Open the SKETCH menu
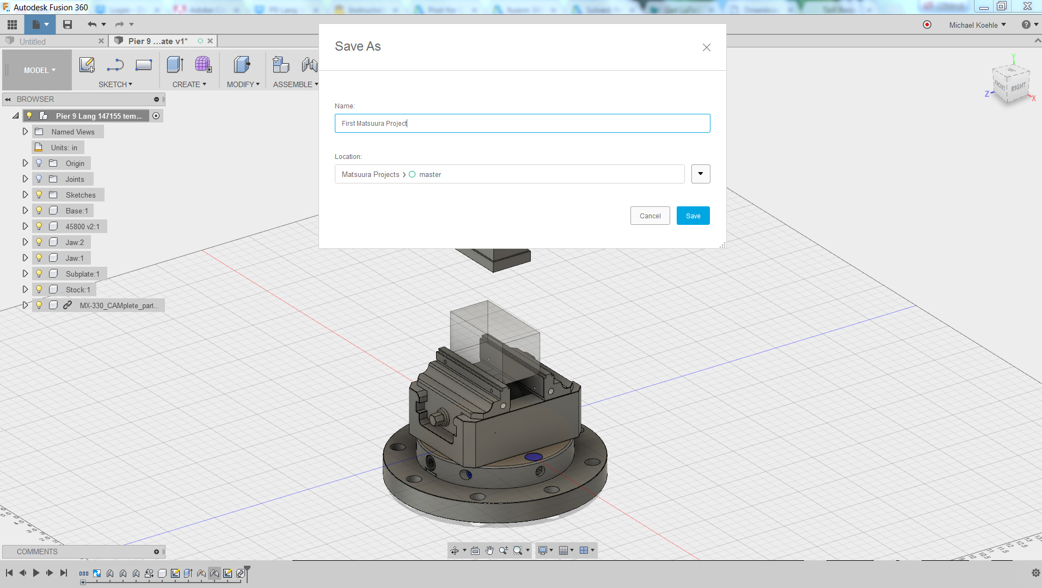The width and height of the screenshot is (1042, 588). (x=115, y=84)
